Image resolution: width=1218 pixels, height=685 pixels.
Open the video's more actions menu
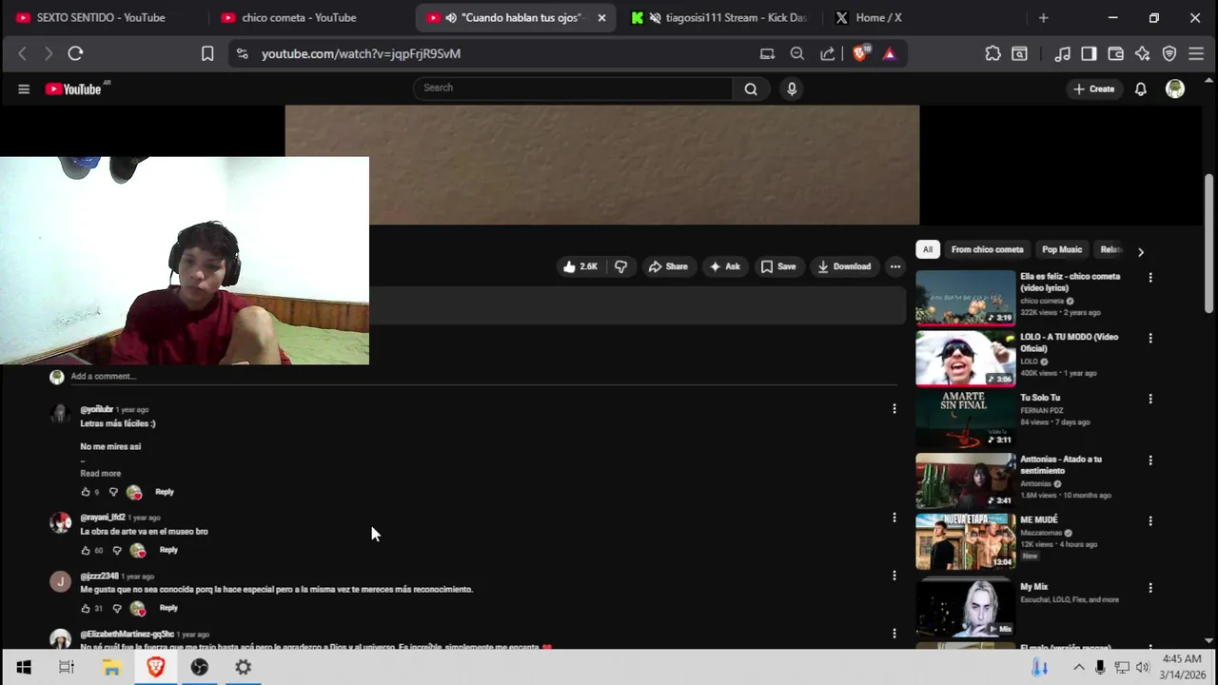(x=895, y=266)
